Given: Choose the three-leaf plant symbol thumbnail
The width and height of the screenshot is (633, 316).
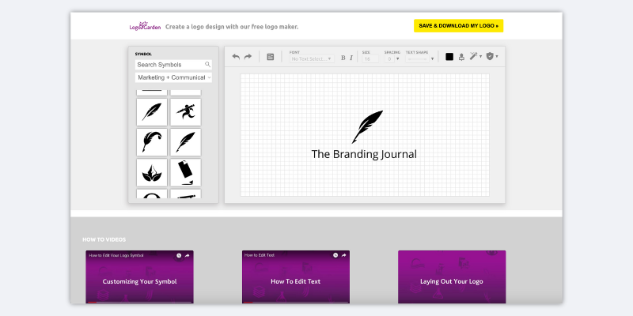Looking at the screenshot, I should click(151, 172).
